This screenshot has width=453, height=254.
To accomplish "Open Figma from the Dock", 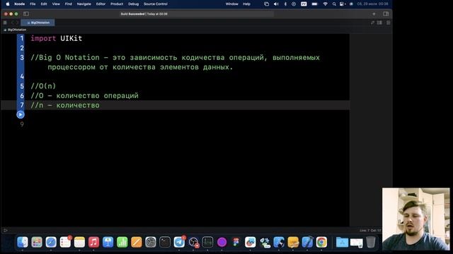I will point(236,242).
